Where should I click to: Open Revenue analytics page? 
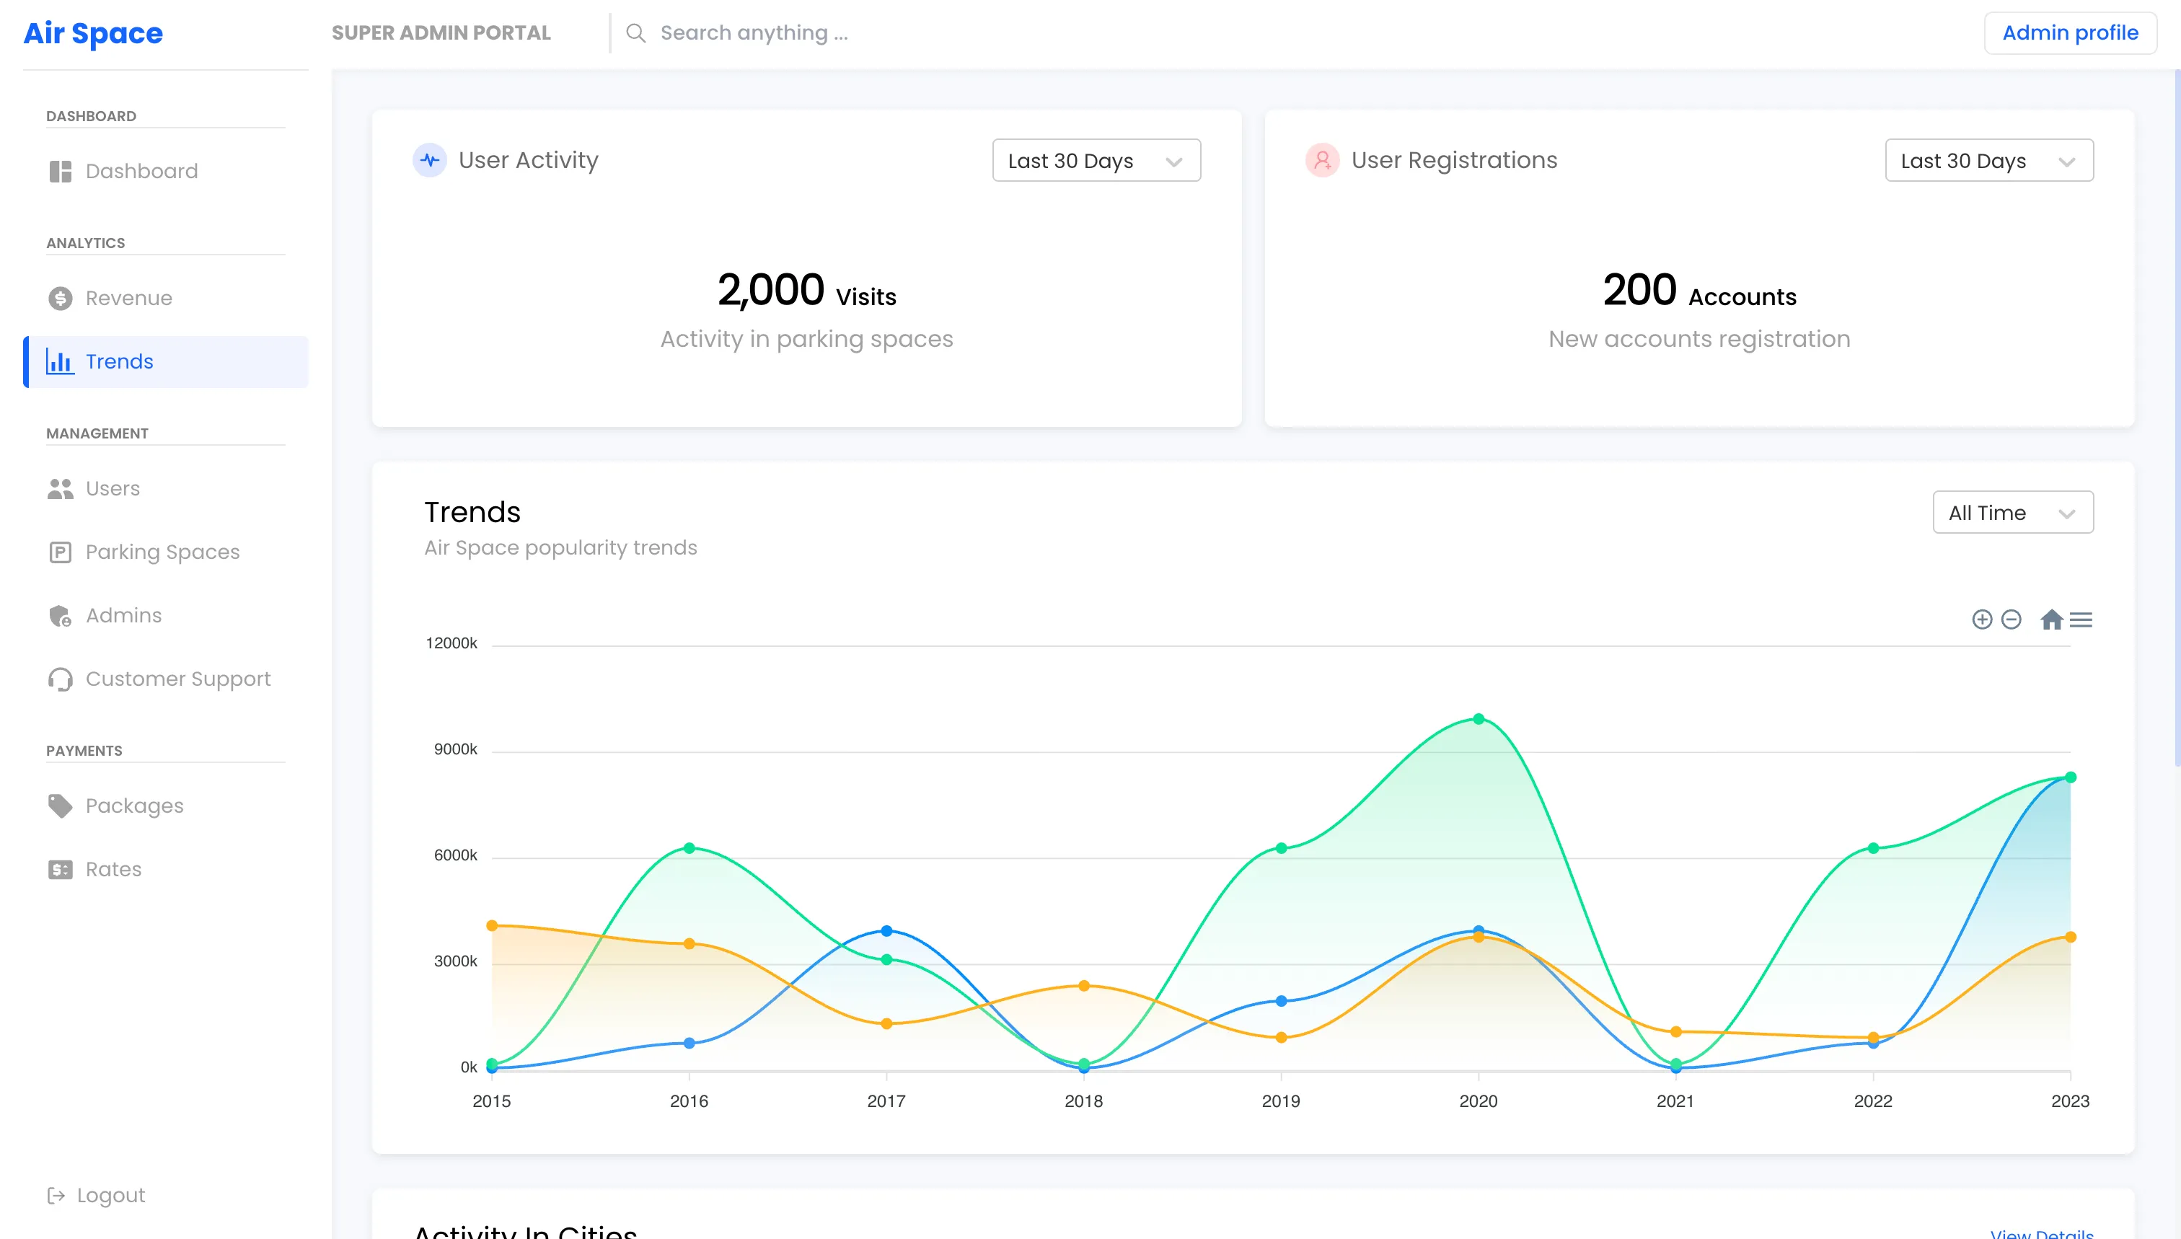click(x=128, y=298)
